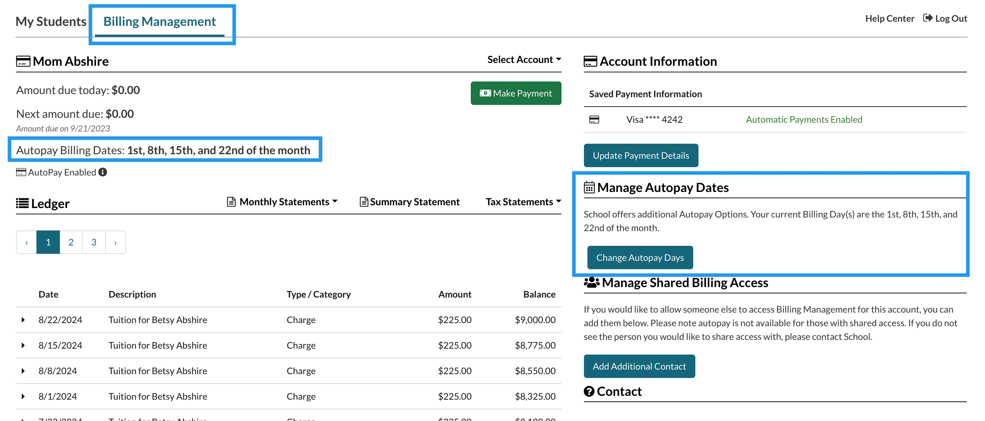The width and height of the screenshot is (985, 421).
Task: Expand the 8/22/2024 ledger row
Action: point(23,320)
